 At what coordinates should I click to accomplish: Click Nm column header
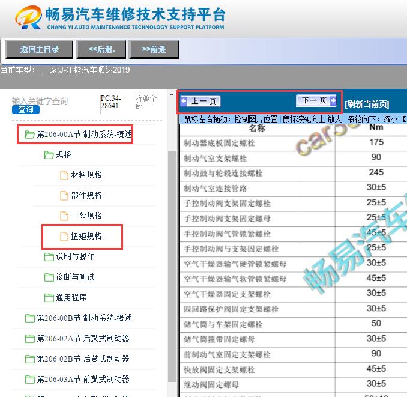tap(376, 127)
